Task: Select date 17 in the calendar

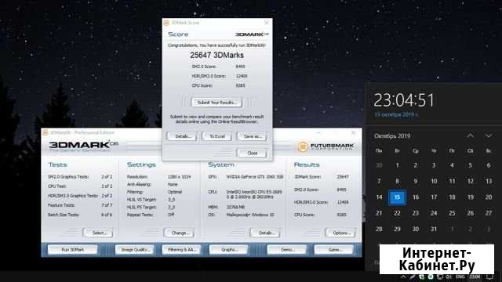Action: [x=434, y=197]
